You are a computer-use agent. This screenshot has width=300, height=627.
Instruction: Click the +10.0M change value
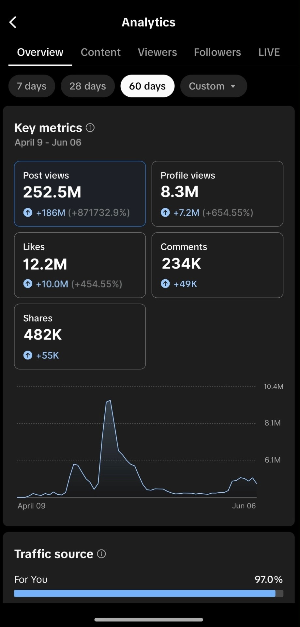(52, 284)
